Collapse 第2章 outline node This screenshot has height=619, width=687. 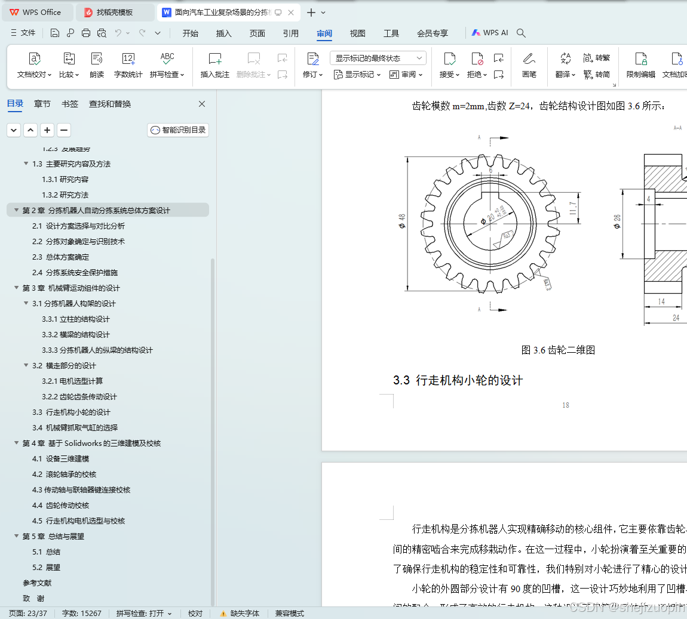[16, 210]
